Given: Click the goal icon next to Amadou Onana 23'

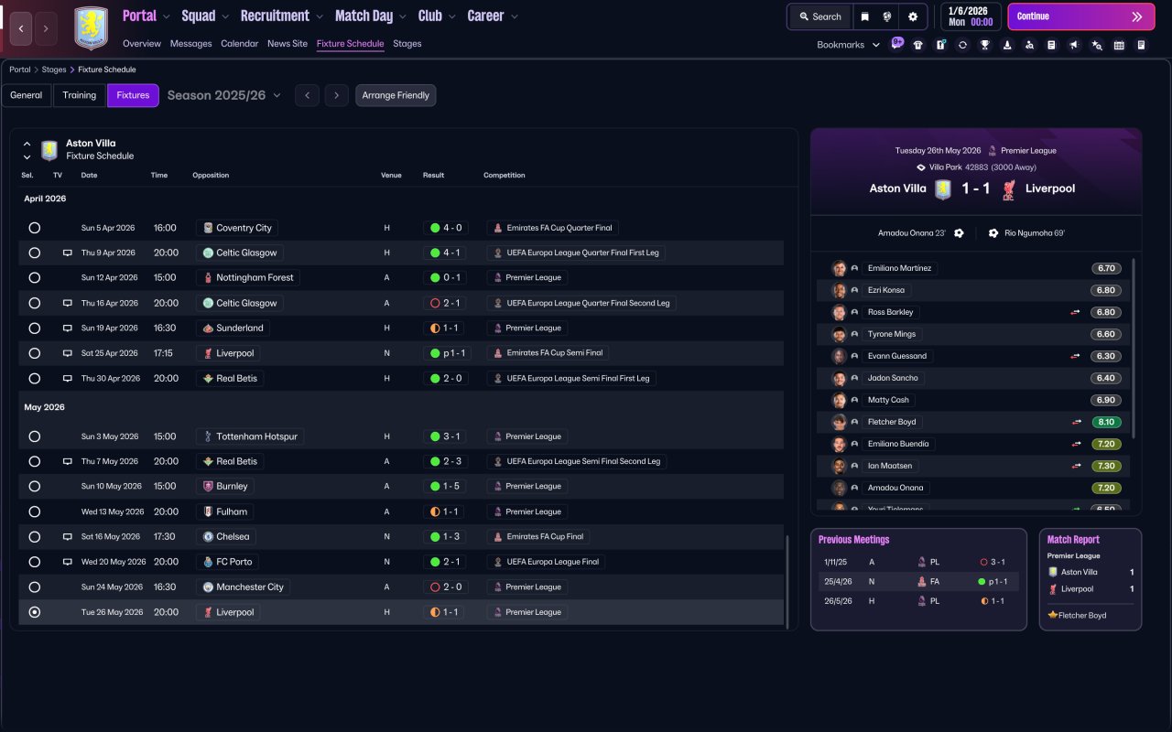Looking at the screenshot, I should [x=959, y=233].
